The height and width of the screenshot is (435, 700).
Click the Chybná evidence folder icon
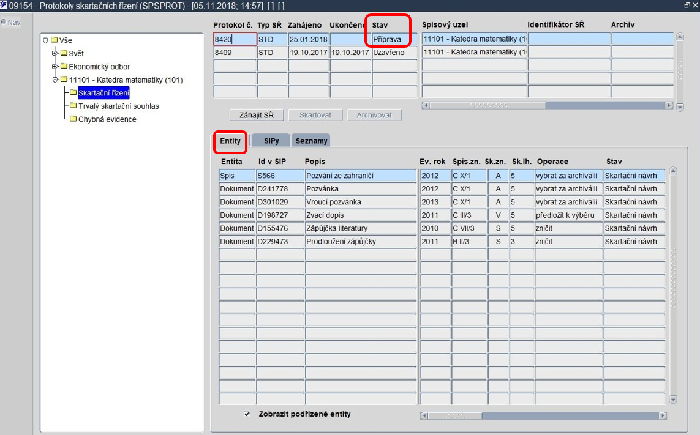point(73,119)
